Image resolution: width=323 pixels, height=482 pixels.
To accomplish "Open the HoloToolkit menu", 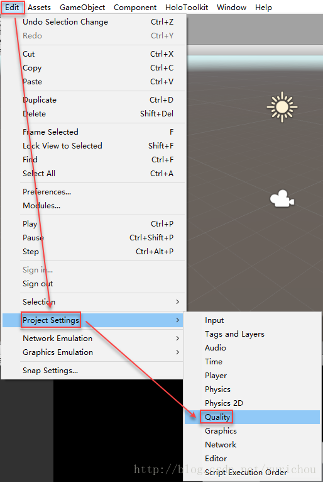I will 187,8.
